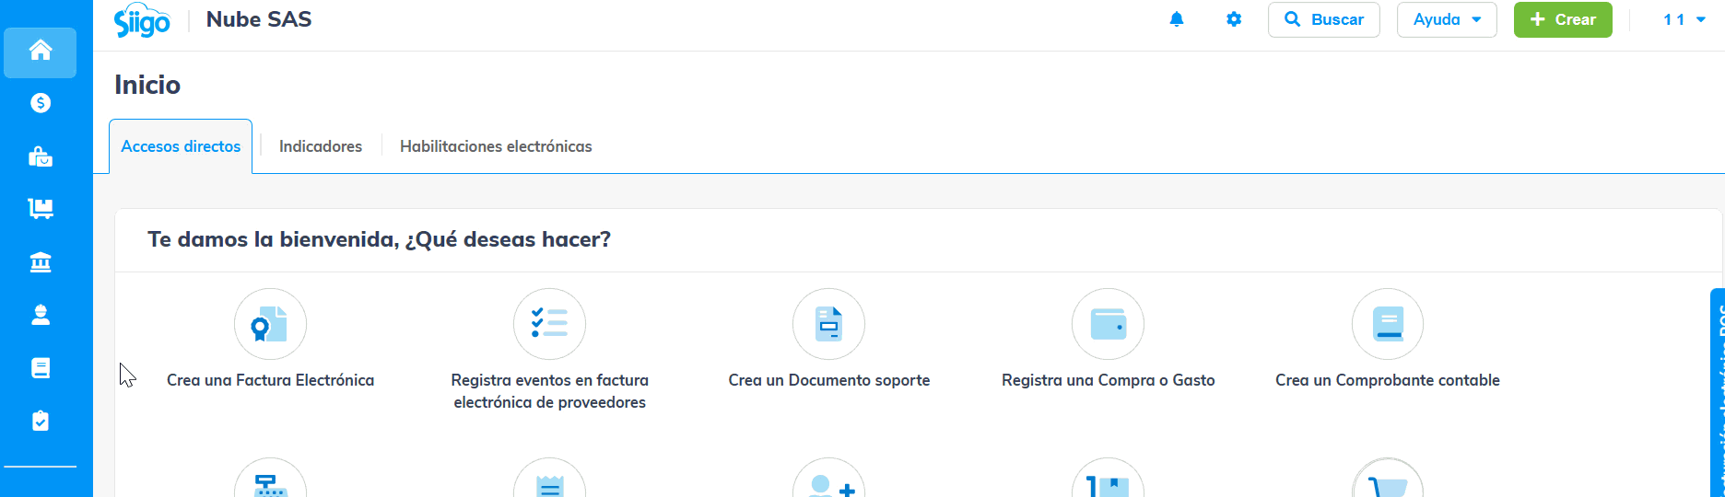
Task: Click the payroll person sidebar icon
Action: click(x=41, y=316)
